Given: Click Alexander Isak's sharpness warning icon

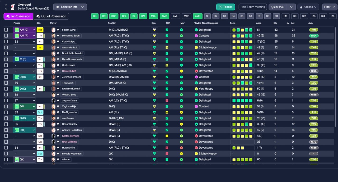Looking at the screenshot, I should coord(167,47).
